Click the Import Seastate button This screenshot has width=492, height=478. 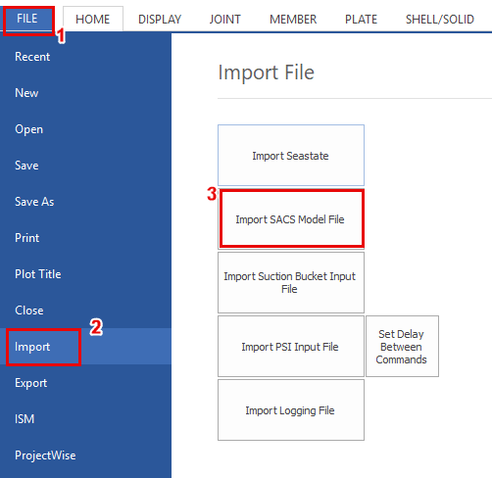(x=291, y=156)
